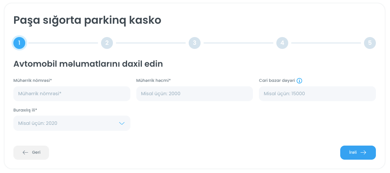
Task: Click the 'Paşa sığorta parkinq kasko' heading
Action: pyautogui.click(x=87, y=20)
